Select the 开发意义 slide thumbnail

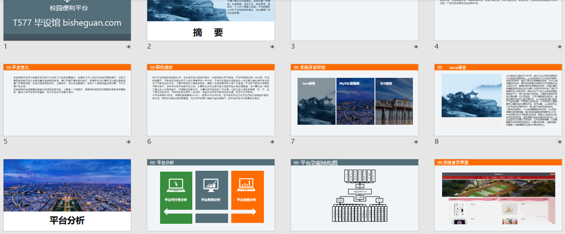tap(67, 100)
